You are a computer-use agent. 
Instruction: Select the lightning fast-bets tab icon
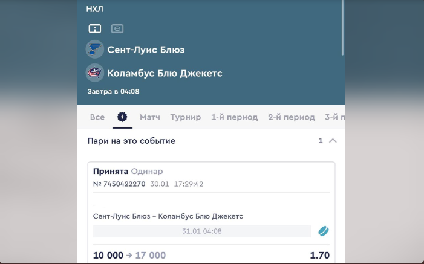tap(122, 117)
